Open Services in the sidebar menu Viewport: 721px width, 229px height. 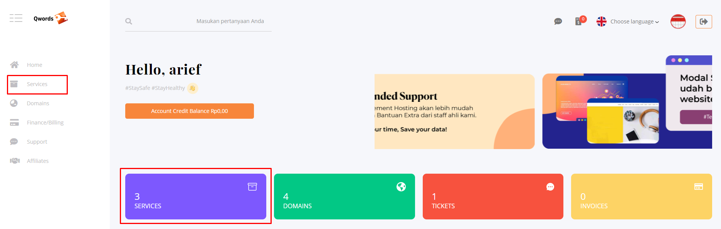pyautogui.click(x=37, y=84)
